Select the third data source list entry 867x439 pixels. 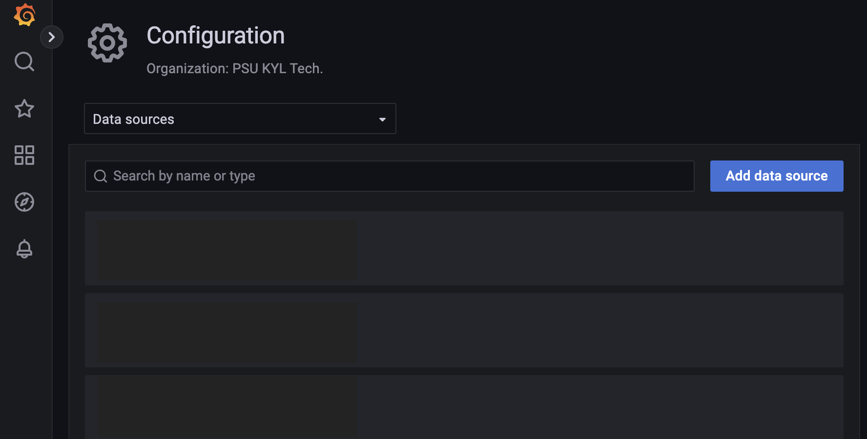click(x=464, y=410)
